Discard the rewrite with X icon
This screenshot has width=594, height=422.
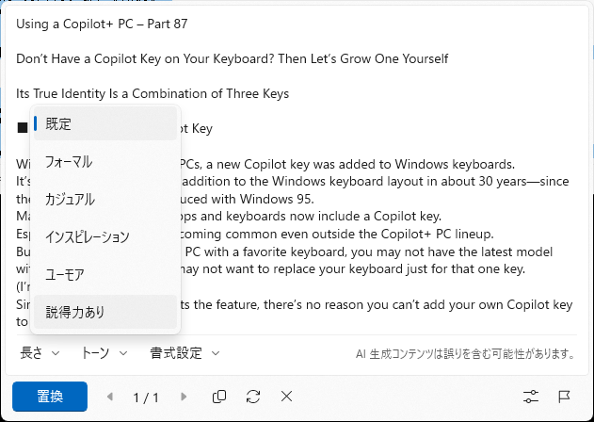coord(287,397)
